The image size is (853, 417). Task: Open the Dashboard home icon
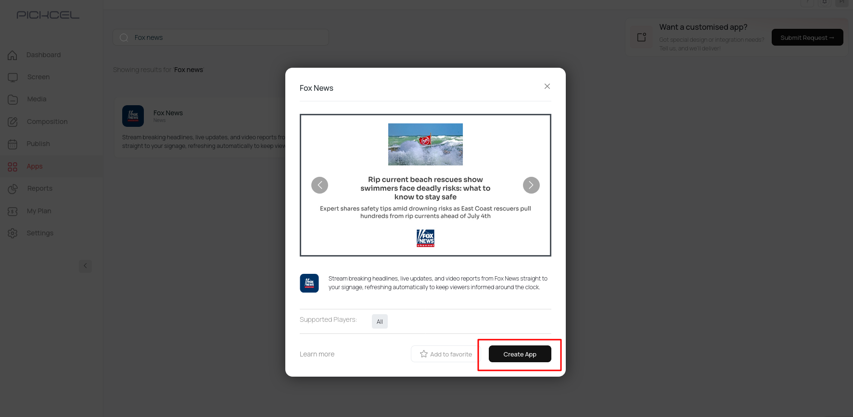[13, 55]
